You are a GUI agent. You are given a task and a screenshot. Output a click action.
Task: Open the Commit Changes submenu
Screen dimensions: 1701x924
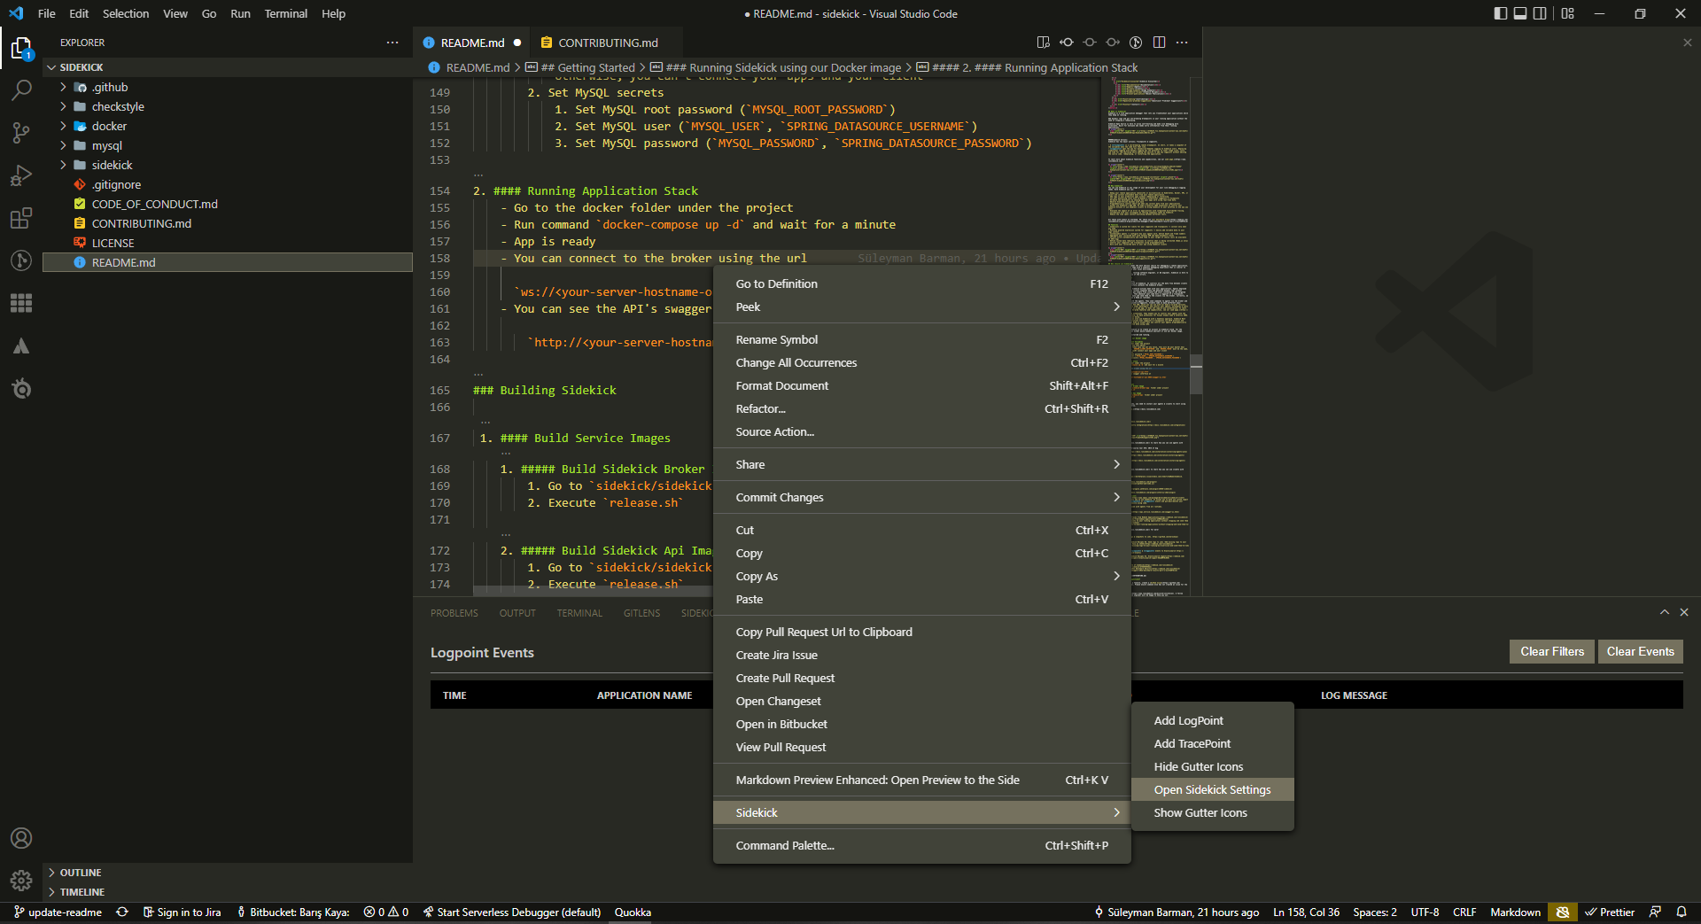[x=921, y=497]
